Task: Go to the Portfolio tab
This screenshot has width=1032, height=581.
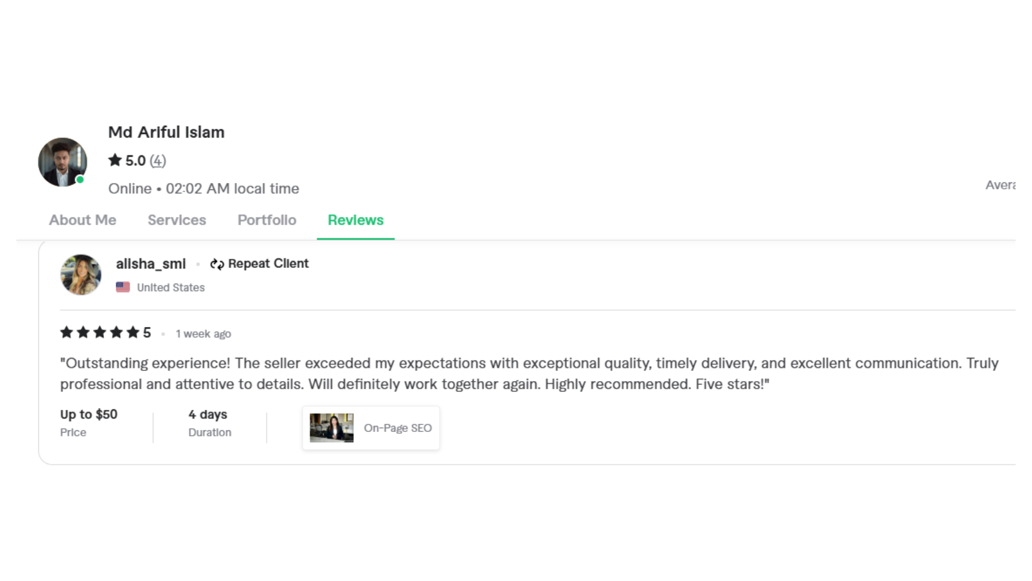Action: 267,220
